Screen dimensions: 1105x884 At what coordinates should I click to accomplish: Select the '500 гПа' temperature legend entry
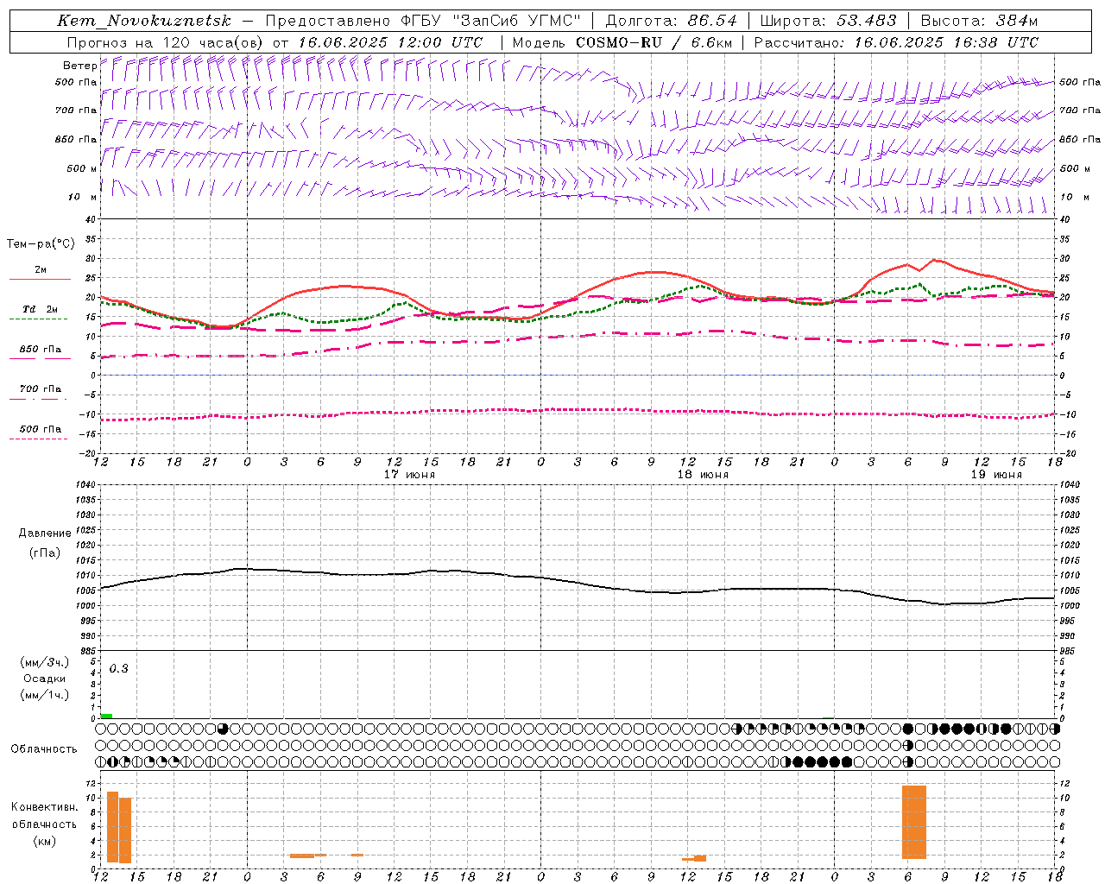click(x=41, y=429)
